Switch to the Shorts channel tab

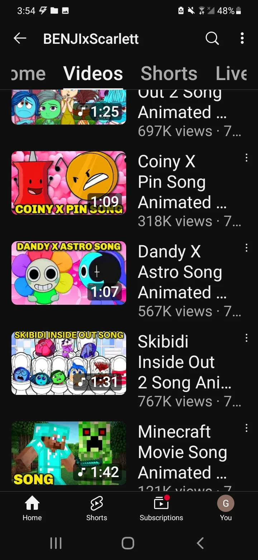169,74
